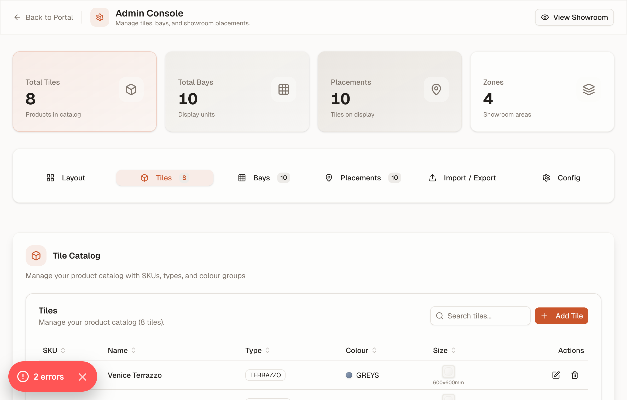Edit Venice Terrazzo using the pencil icon
The width and height of the screenshot is (627, 400).
556,375
